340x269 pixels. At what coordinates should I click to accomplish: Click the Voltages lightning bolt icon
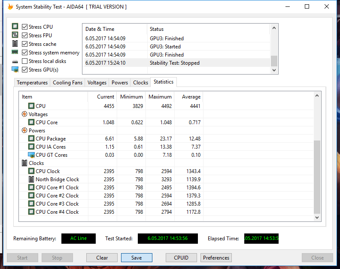pyautogui.click(x=24, y=114)
